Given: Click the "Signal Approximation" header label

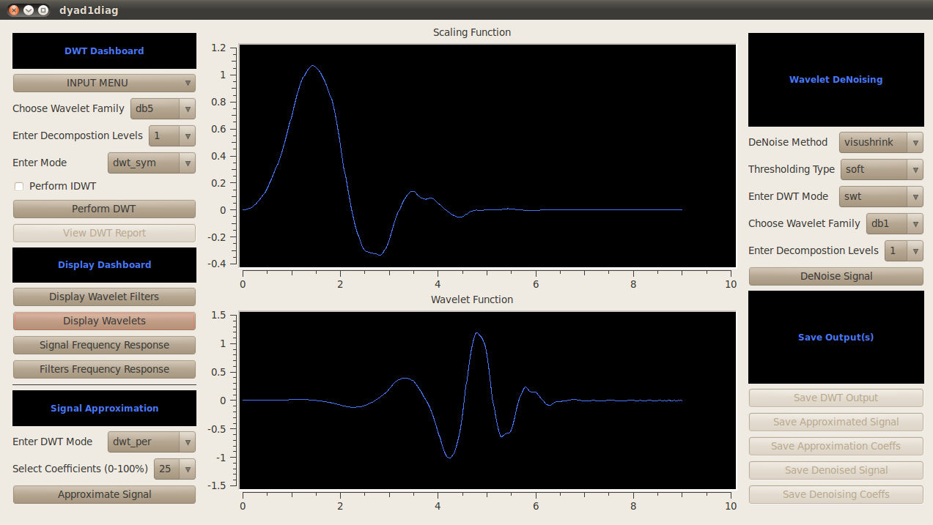Looking at the screenshot, I should click(104, 409).
